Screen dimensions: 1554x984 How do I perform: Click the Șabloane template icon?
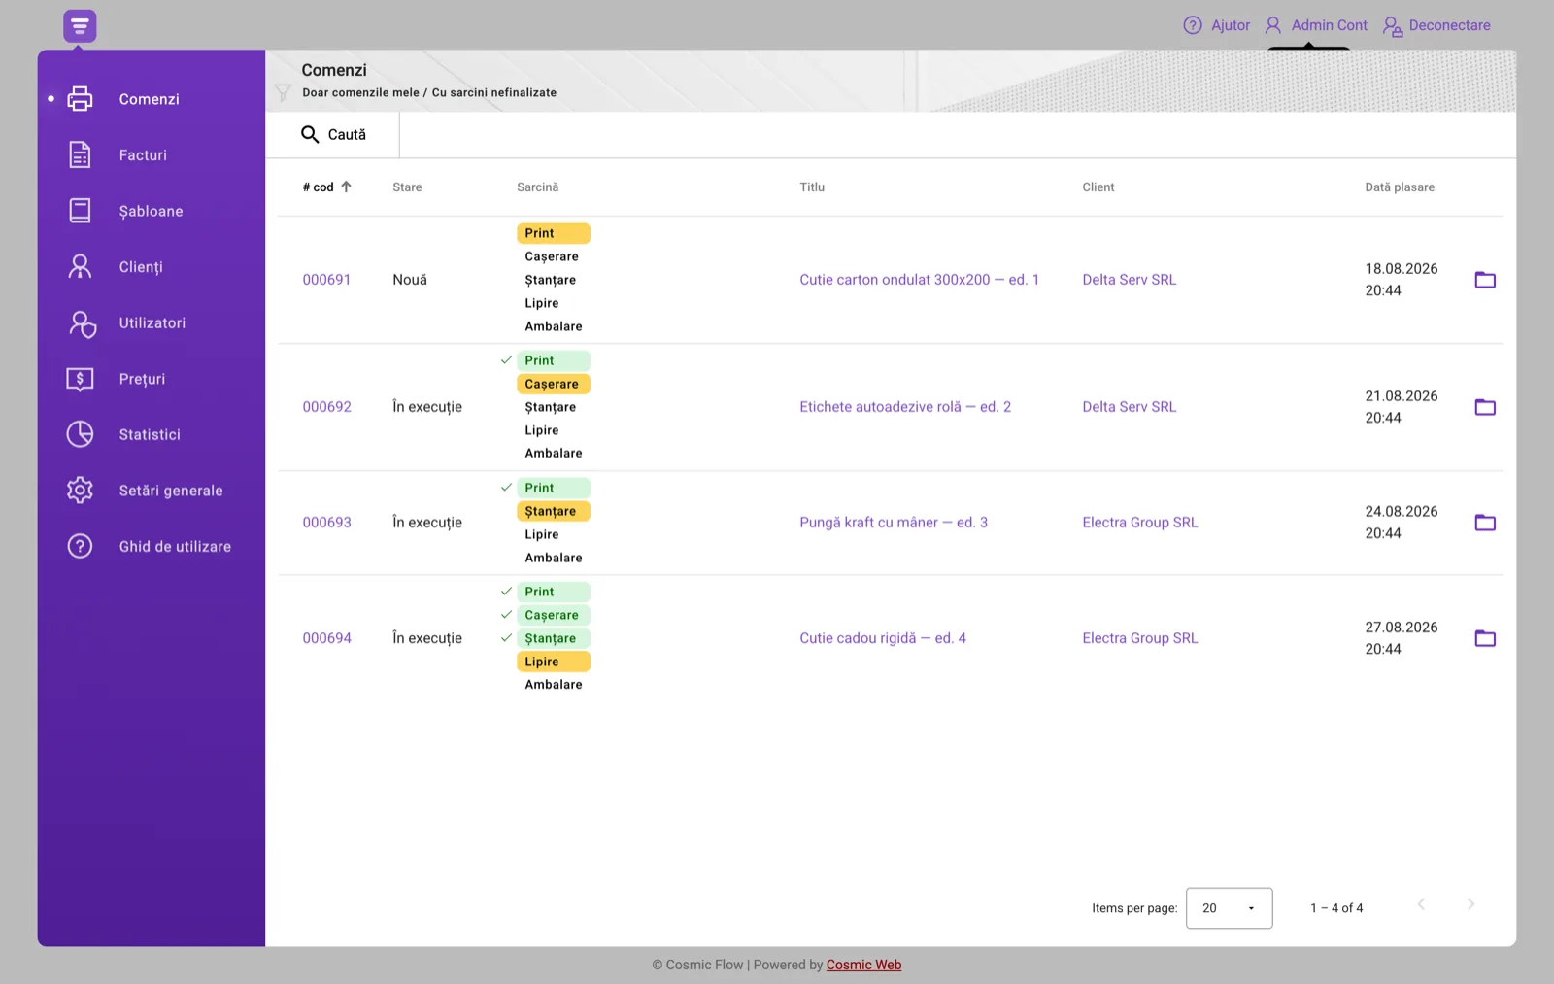pyautogui.click(x=80, y=211)
